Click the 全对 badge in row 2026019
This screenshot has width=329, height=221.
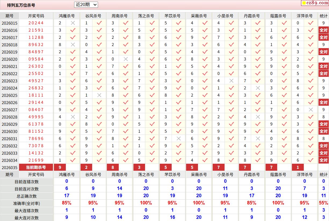pos(324,52)
